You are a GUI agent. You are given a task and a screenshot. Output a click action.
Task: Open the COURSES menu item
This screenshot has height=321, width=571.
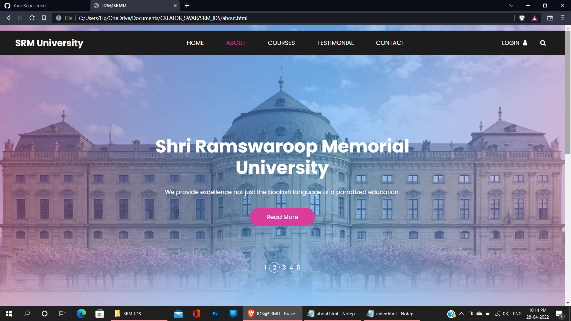[281, 43]
